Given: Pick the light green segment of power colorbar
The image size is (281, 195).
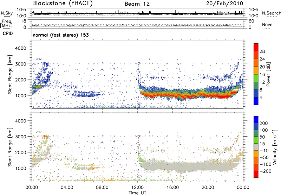Looking at the screenshot, I should [x=256, y=78].
